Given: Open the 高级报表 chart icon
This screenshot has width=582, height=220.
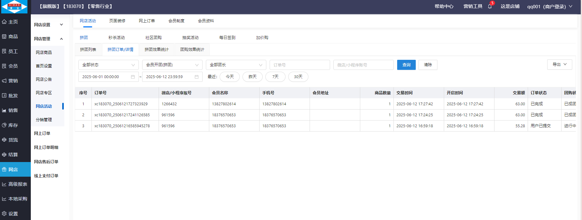Looking at the screenshot, I should [x=4, y=184].
